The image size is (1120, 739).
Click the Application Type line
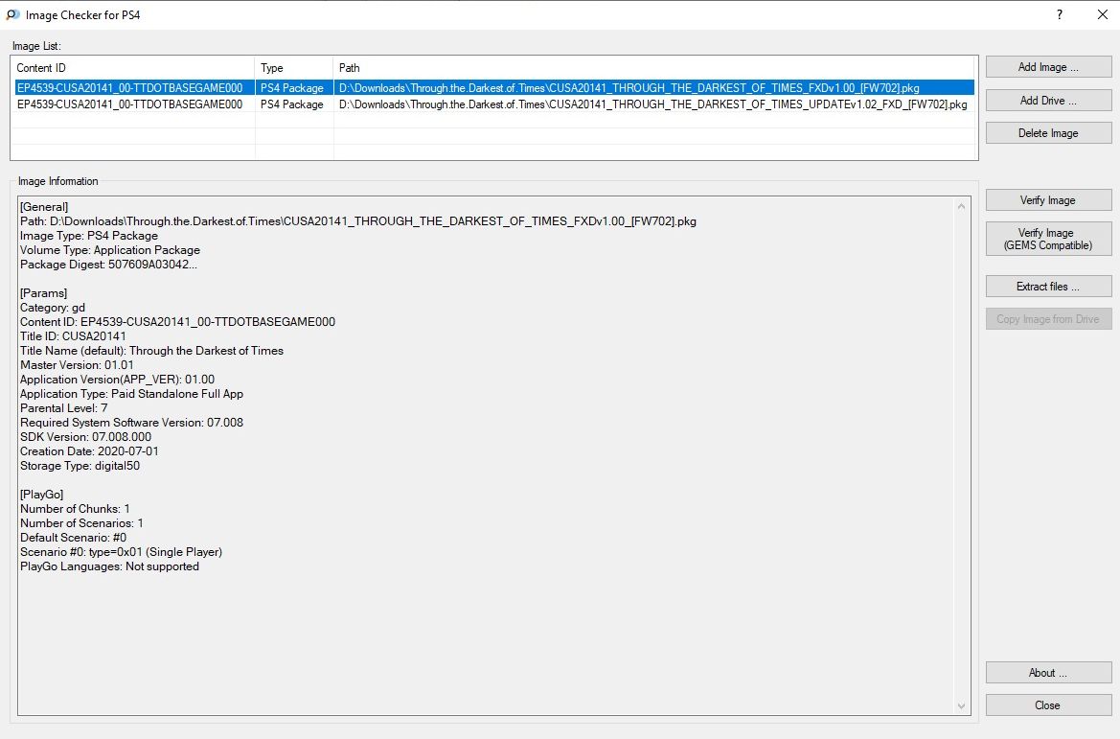[x=131, y=394]
